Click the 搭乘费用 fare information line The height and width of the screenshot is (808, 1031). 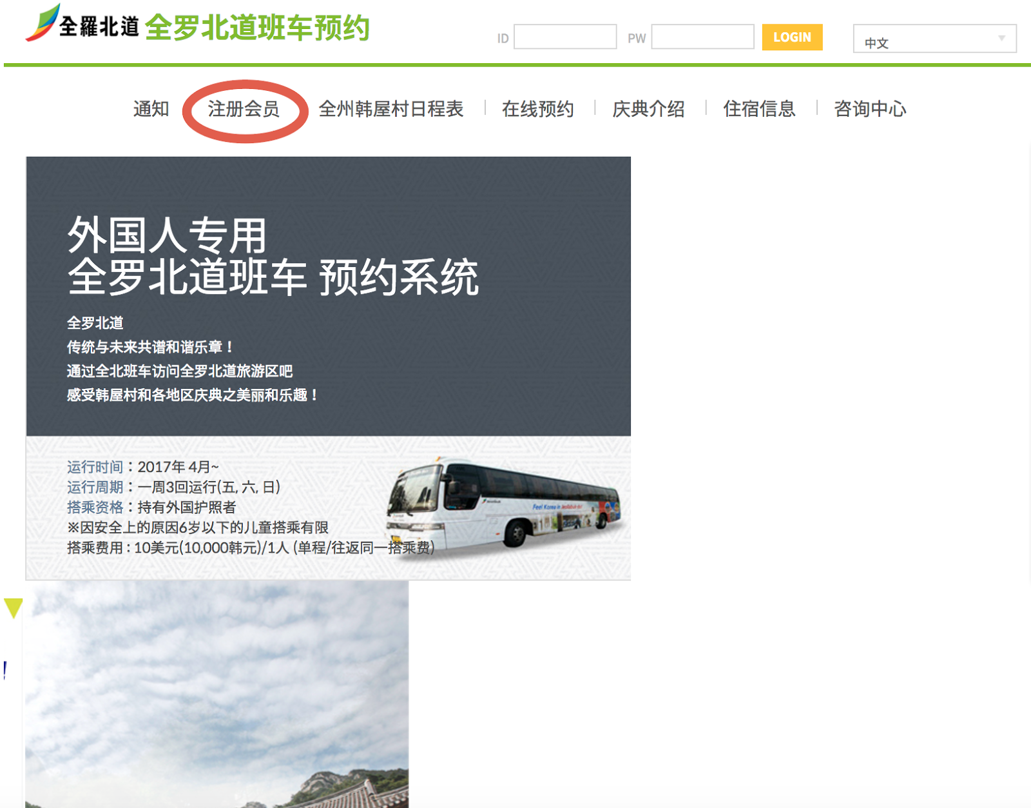[x=250, y=548]
